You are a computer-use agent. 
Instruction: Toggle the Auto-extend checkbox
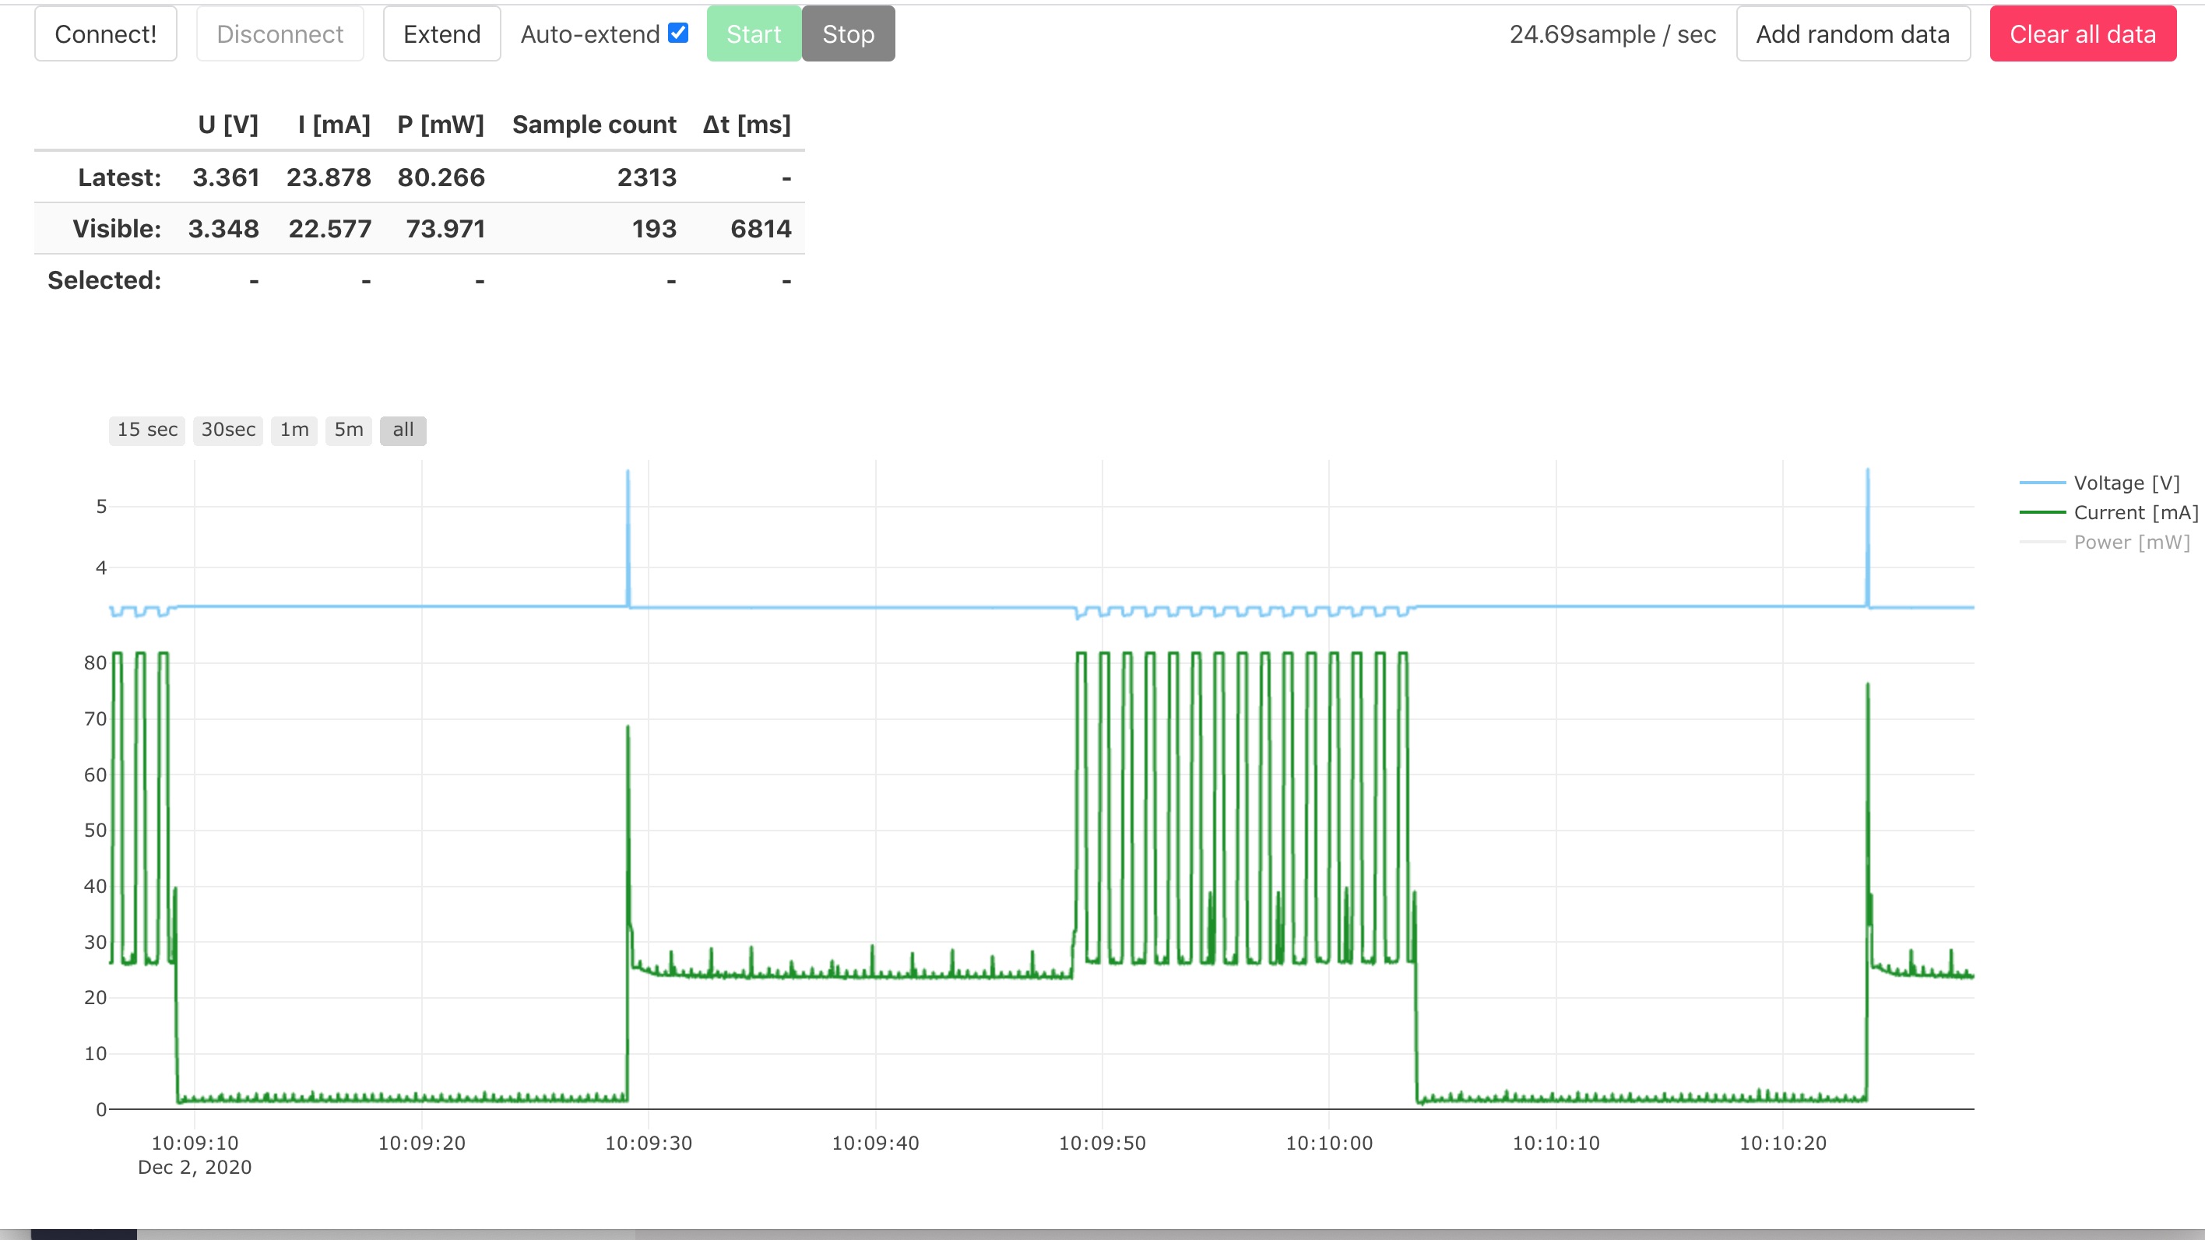(x=678, y=33)
